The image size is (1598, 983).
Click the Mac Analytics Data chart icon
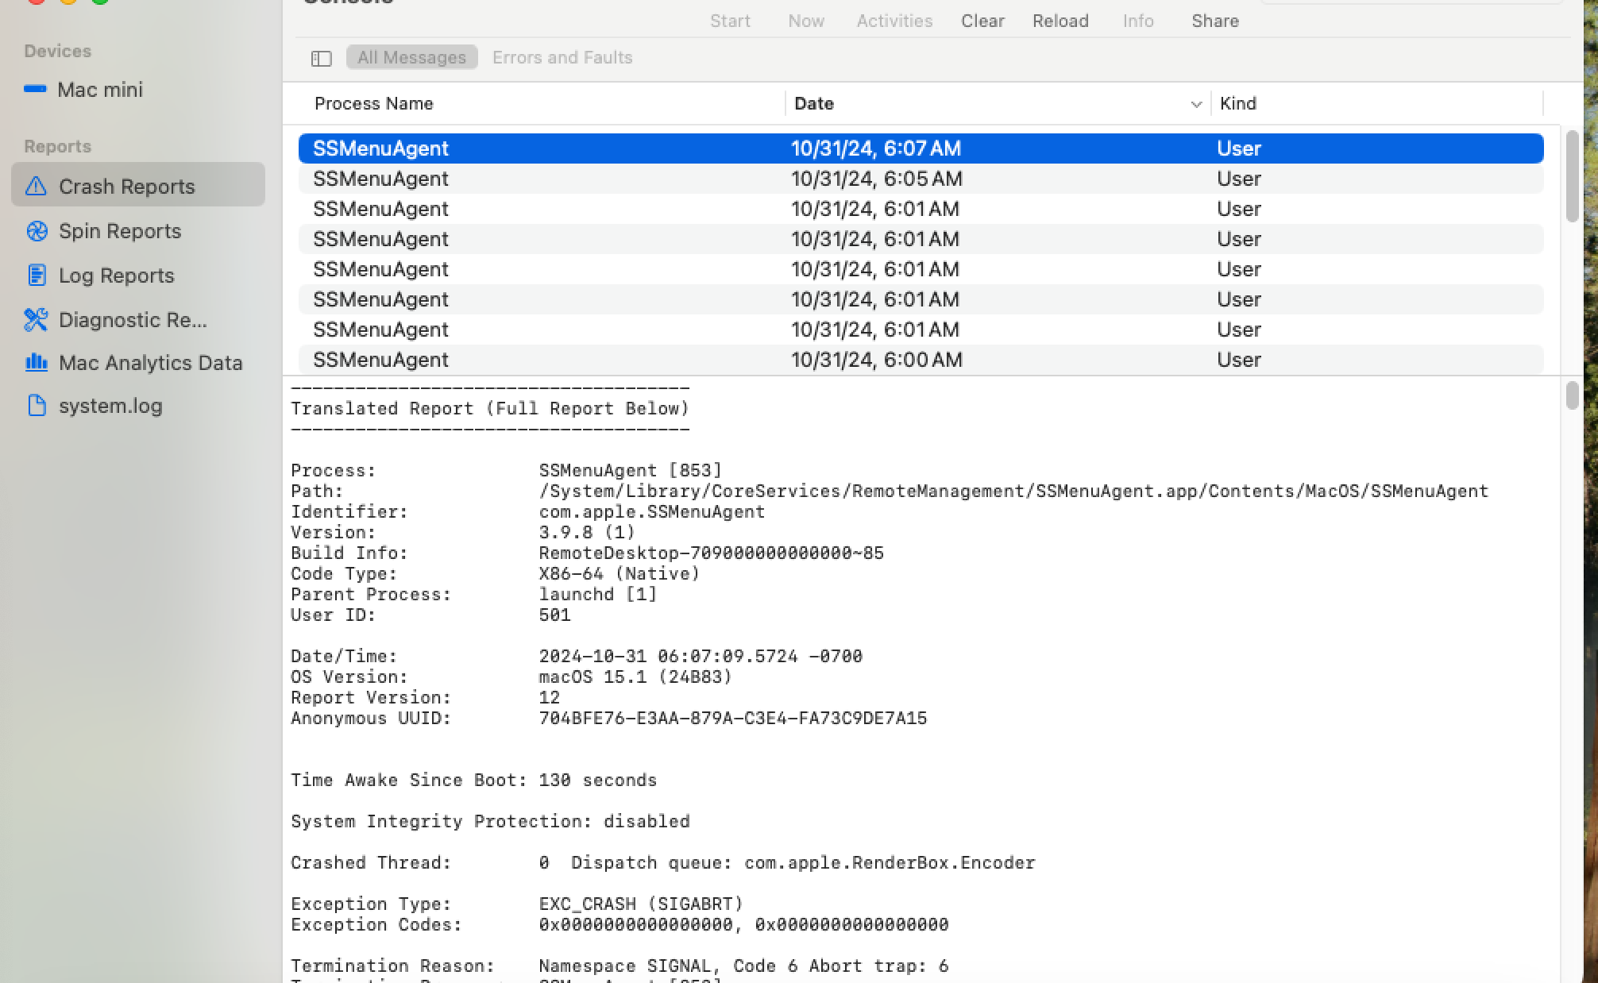pos(37,362)
